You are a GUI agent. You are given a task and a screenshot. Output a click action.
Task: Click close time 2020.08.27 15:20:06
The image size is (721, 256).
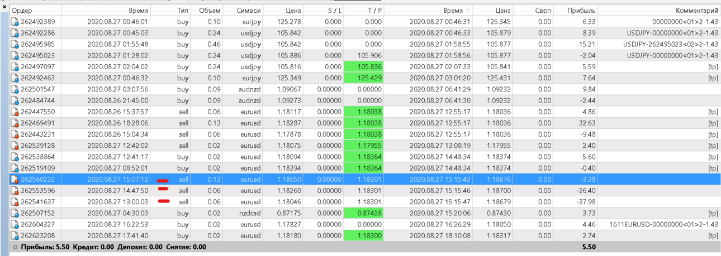pos(440,213)
